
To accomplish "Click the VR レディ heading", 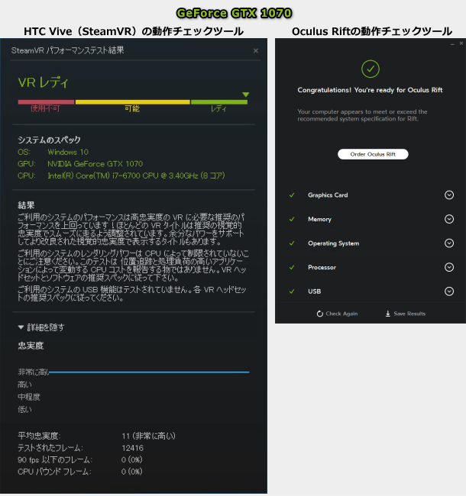I will [x=43, y=83].
